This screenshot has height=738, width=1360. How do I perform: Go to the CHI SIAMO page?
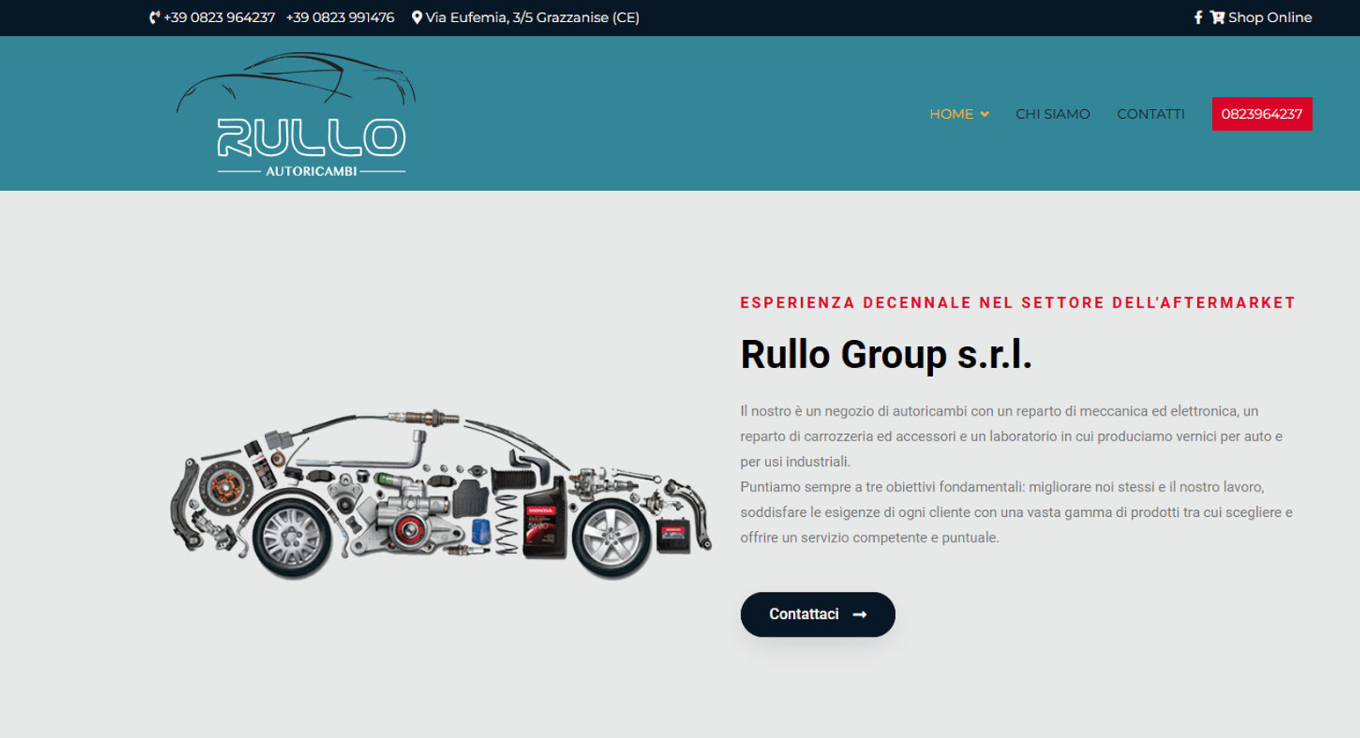click(1052, 114)
